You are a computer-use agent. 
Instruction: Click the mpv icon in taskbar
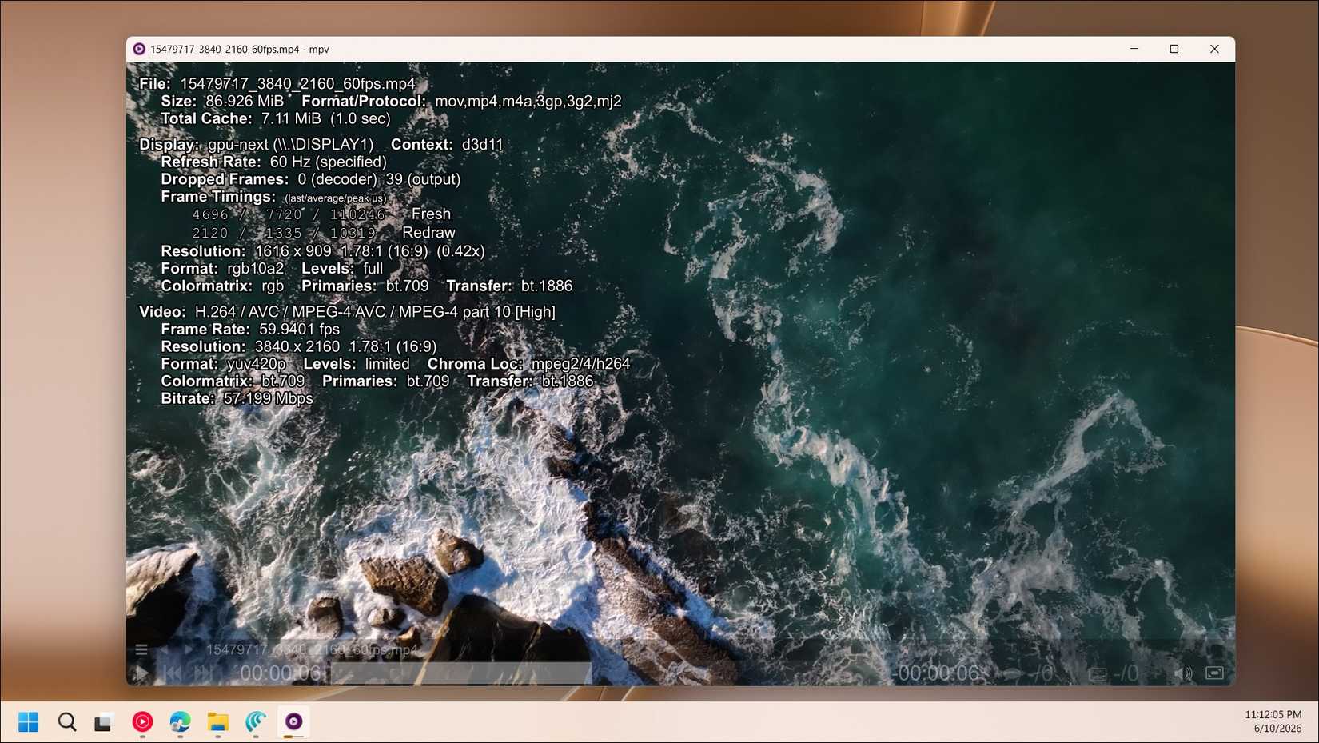click(293, 722)
